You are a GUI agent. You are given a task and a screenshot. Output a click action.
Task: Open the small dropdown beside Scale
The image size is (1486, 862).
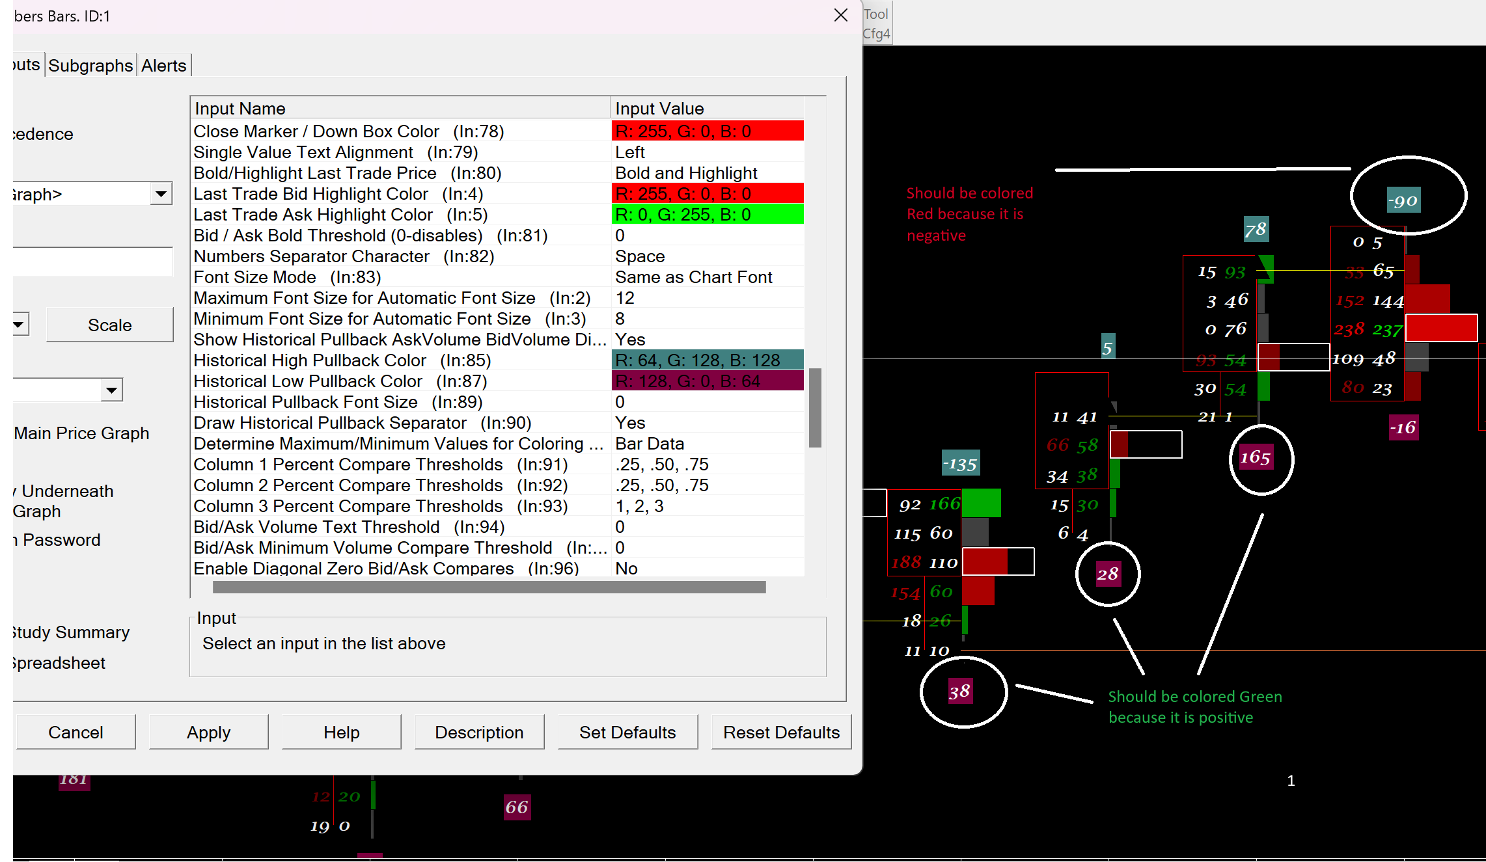[20, 324]
